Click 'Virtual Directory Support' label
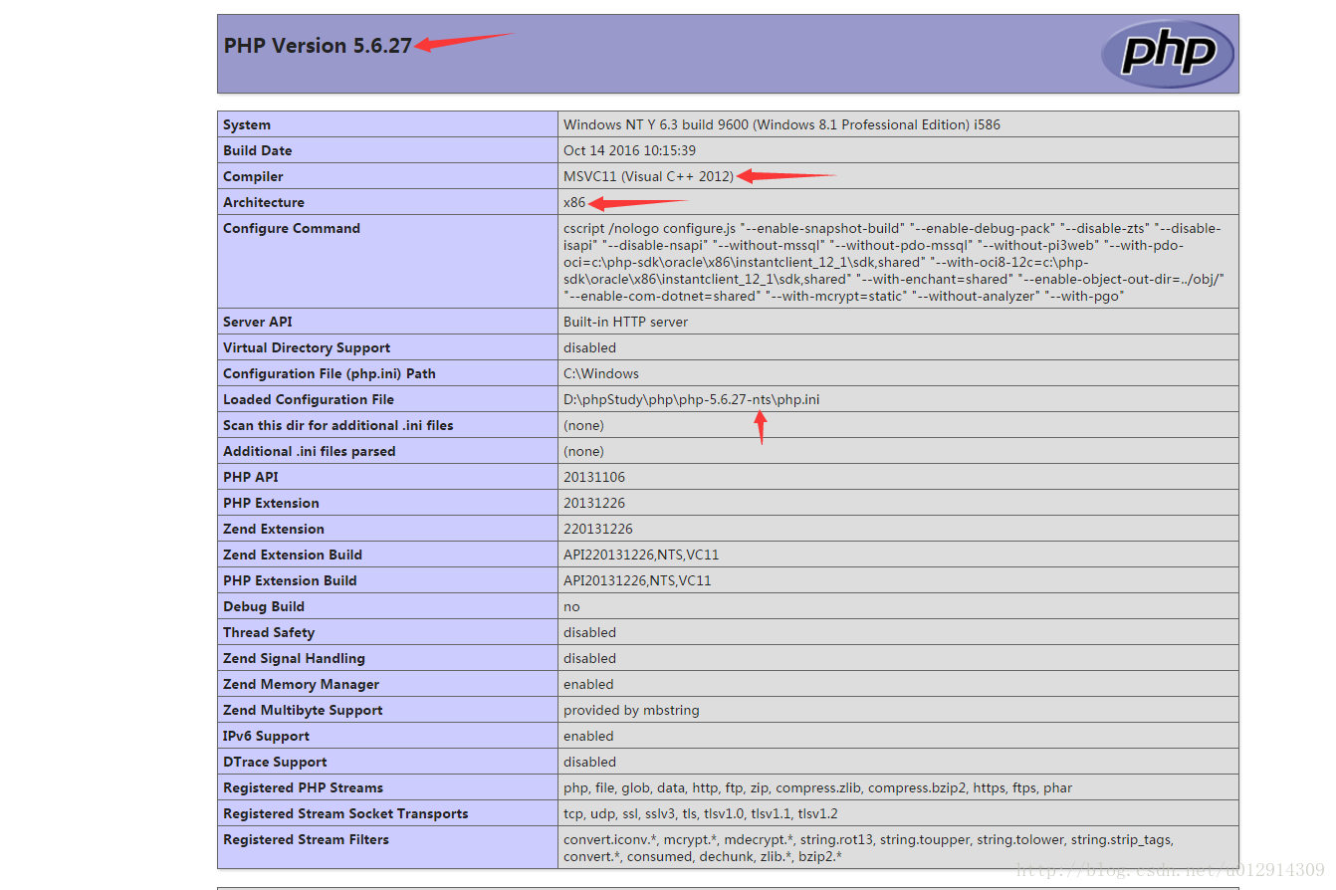This screenshot has height=890, width=1336. click(x=307, y=347)
